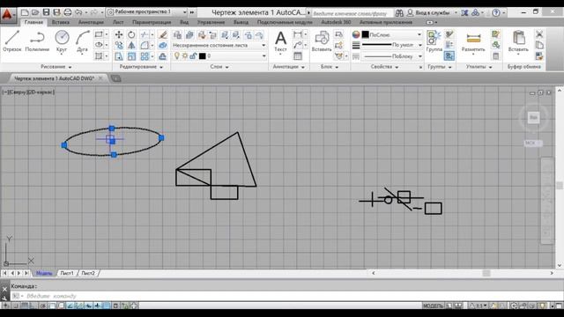Switch to the Вид ribbon tab
This screenshot has height=317, width=564.
pyautogui.click(x=184, y=22)
